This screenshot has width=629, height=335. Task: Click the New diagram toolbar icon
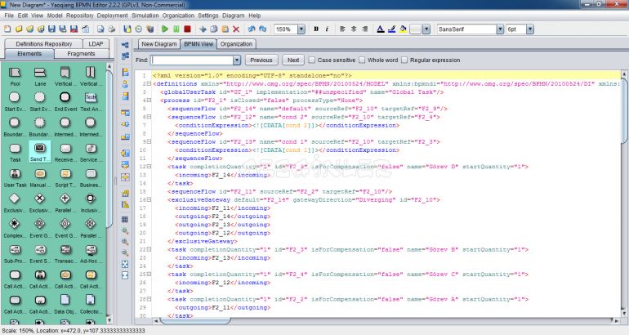point(7,29)
